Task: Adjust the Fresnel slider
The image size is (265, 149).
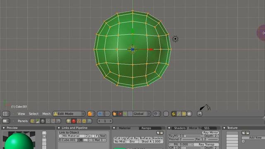Action: [181, 139]
